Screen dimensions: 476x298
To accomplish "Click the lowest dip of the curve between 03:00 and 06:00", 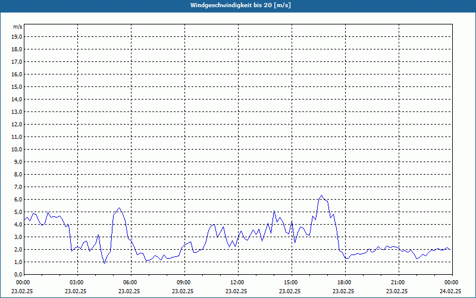I will click(104, 263).
